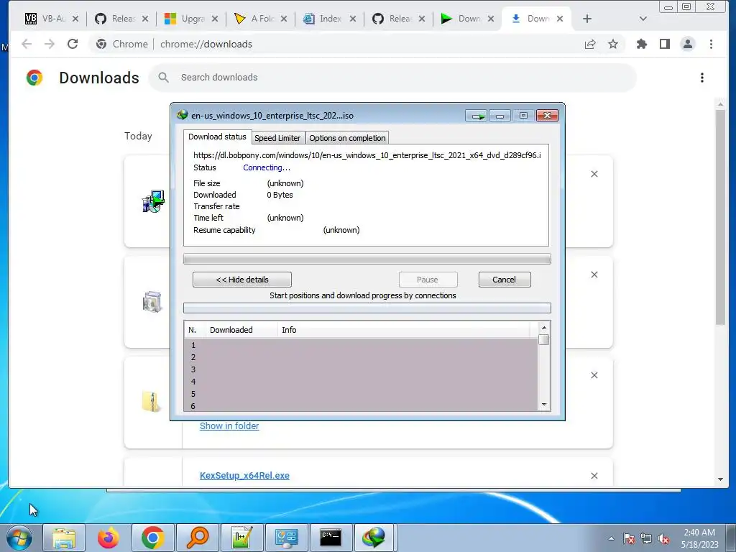Click the IDM green arrow title button
Viewport: 736px width, 552px height.
(477, 116)
